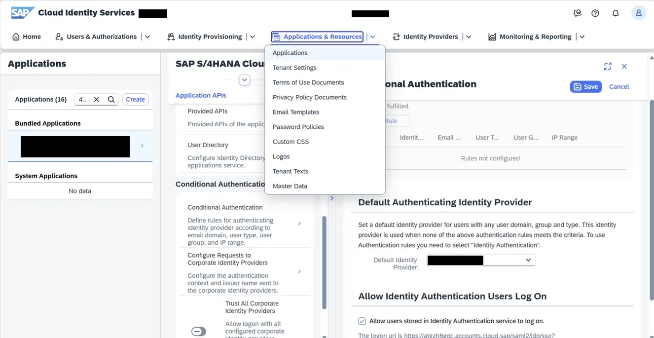Expand Monitoring & Reporting dropdown arrow
Image resolution: width=654 pixels, height=338 pixels.
click(x=582, y=37)
